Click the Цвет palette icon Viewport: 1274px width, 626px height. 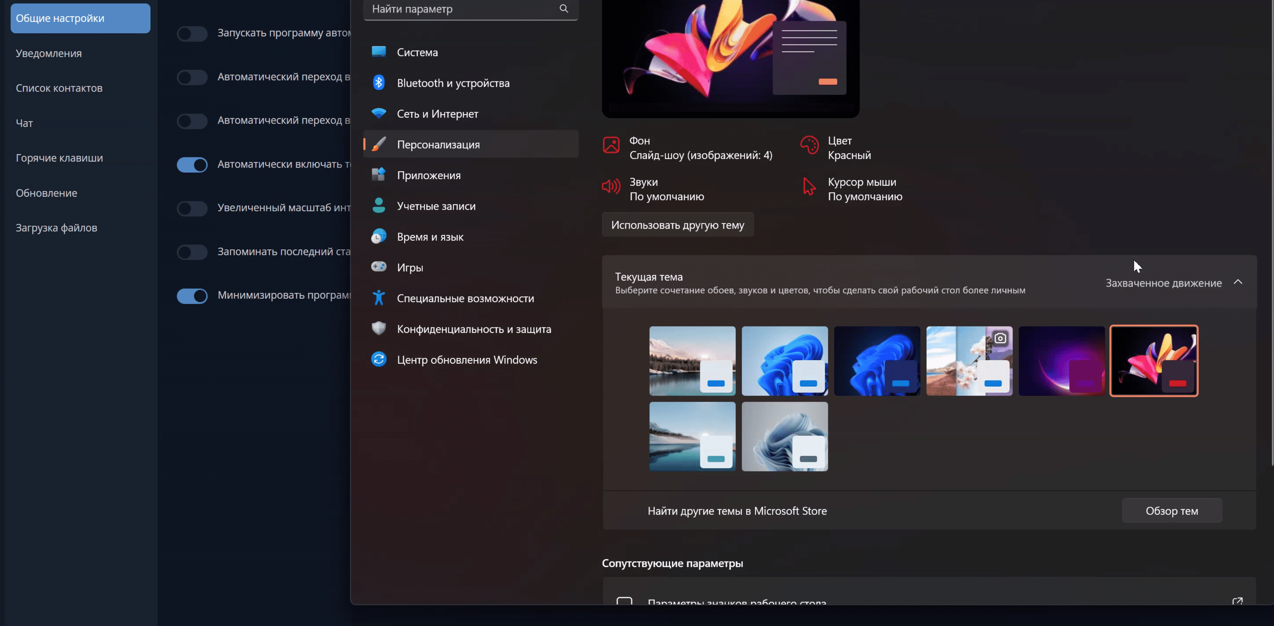tap(810, 145)
